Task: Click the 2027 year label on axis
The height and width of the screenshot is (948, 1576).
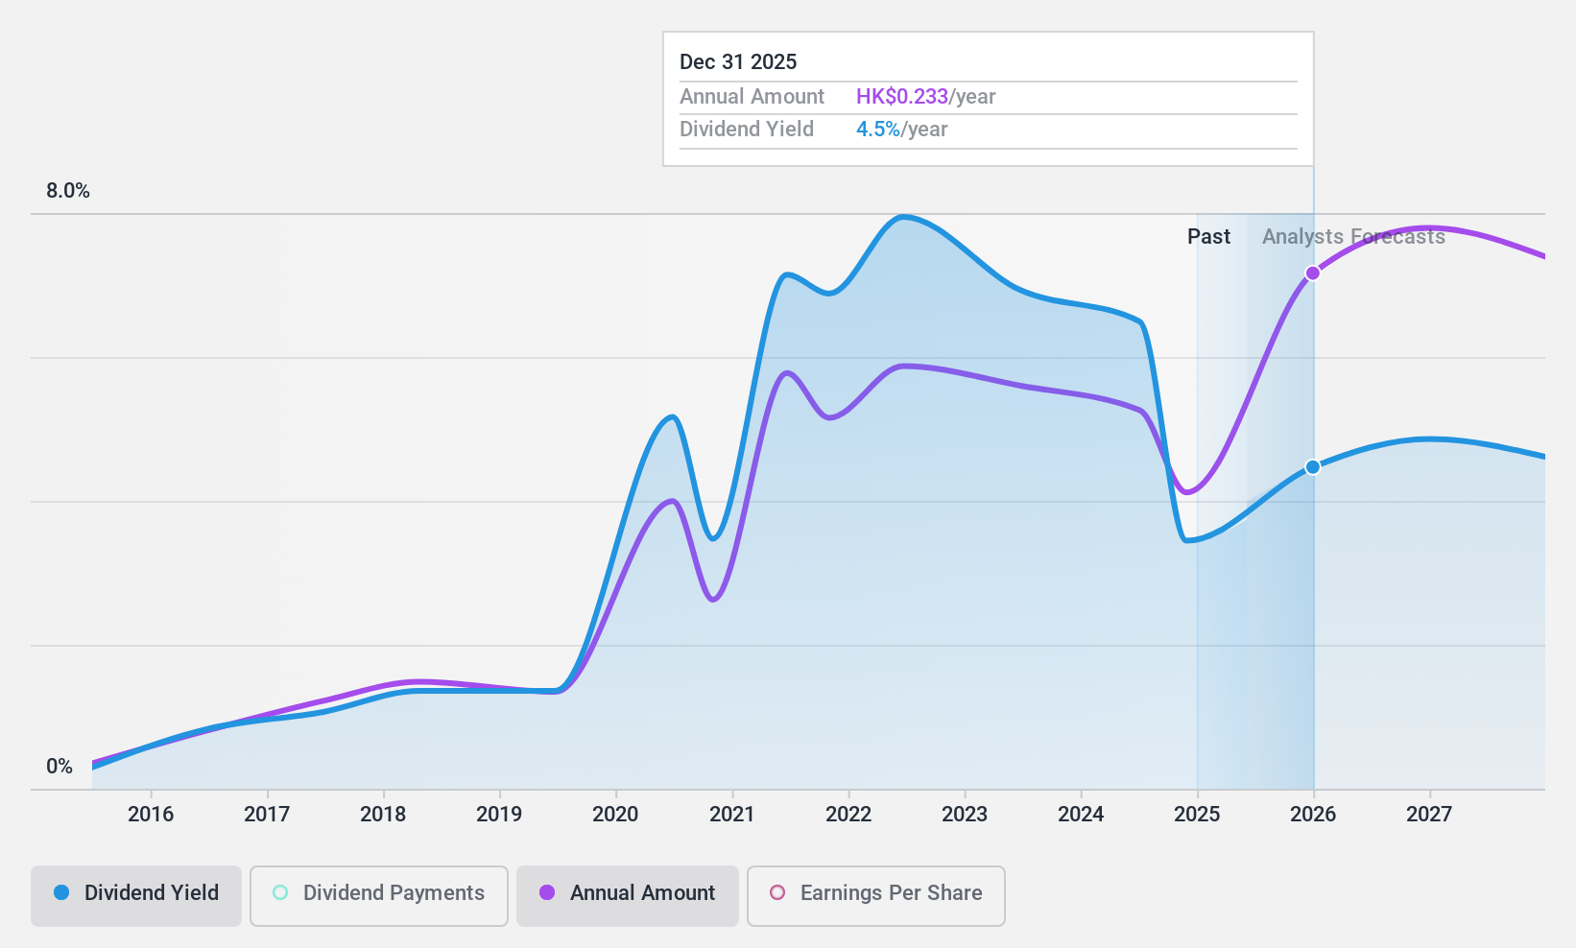Action: (x=1429, y=815)
